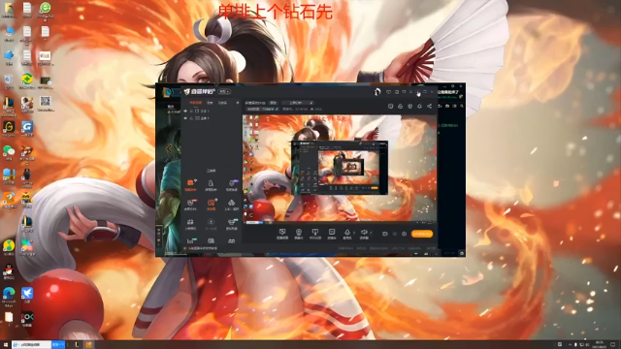Click the printer-like icon above the preview

(x=401, y=106)
